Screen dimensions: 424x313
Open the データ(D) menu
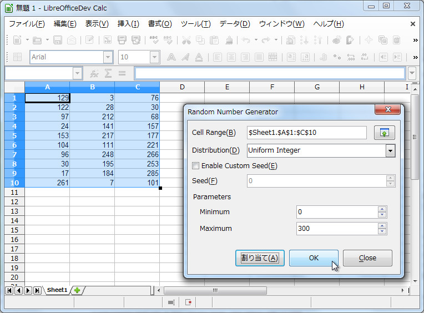235,24
